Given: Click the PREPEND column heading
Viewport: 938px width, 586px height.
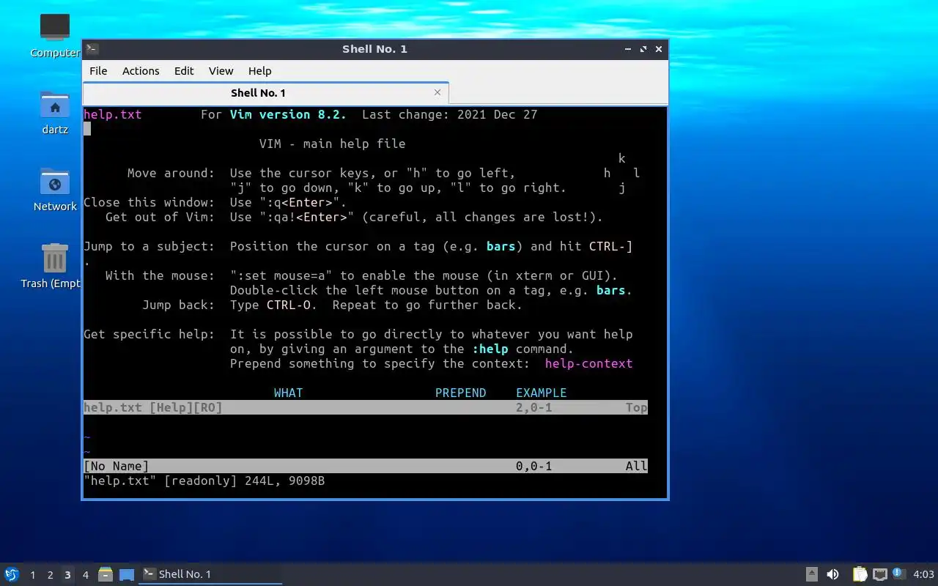Looking at the screenshot, I should coord(460,393).
